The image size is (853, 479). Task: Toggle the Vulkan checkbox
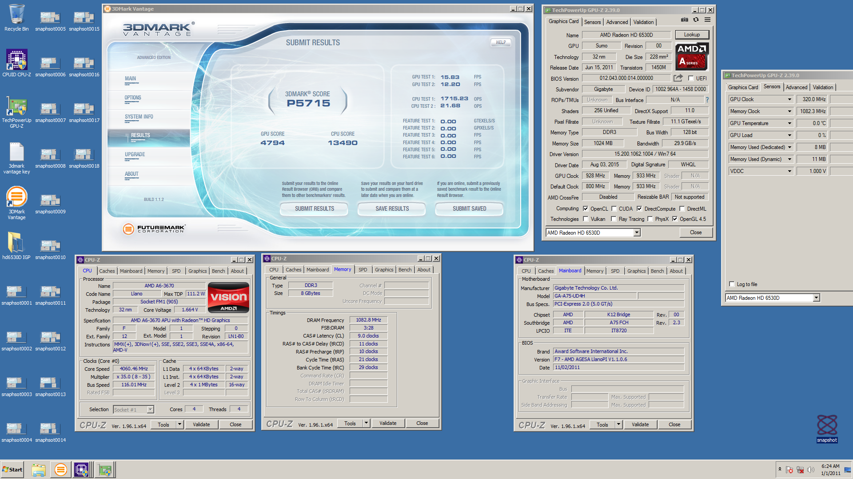click(586, 219)
